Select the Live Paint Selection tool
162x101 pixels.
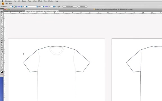pyautogui.click(x=2, y=59)
